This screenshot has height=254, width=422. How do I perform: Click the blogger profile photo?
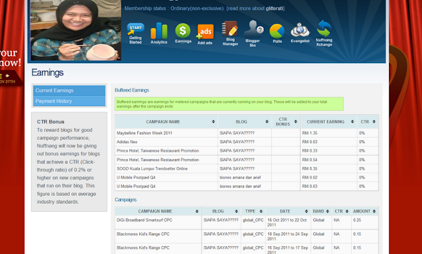(x=76, y=30)
